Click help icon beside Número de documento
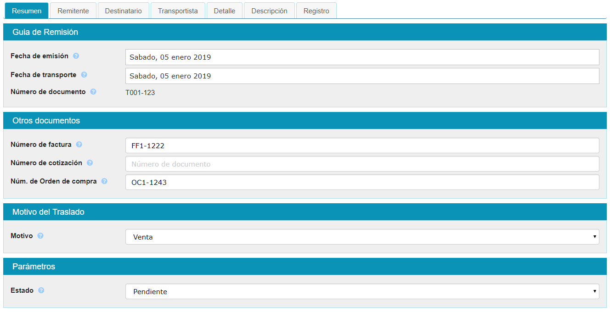This screenshot has width=610, height=312. point(93,92)
